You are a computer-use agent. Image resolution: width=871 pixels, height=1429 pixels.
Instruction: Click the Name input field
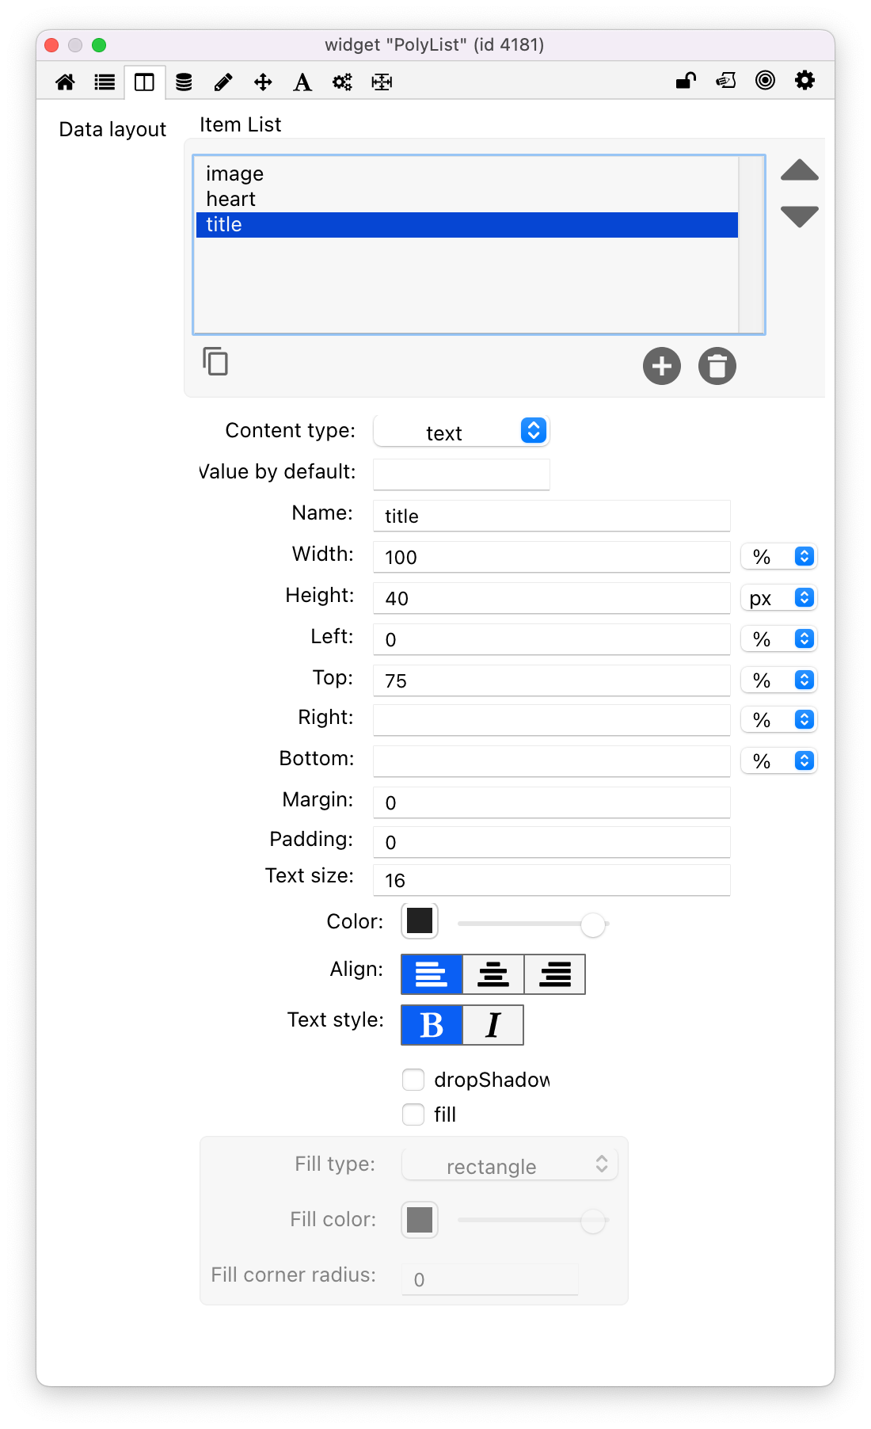pos(551,516)
